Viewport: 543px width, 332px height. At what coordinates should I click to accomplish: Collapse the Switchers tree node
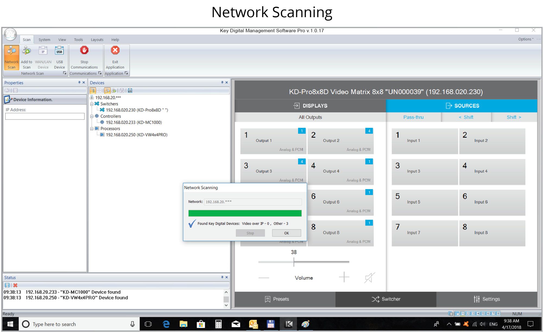(92, 104)
